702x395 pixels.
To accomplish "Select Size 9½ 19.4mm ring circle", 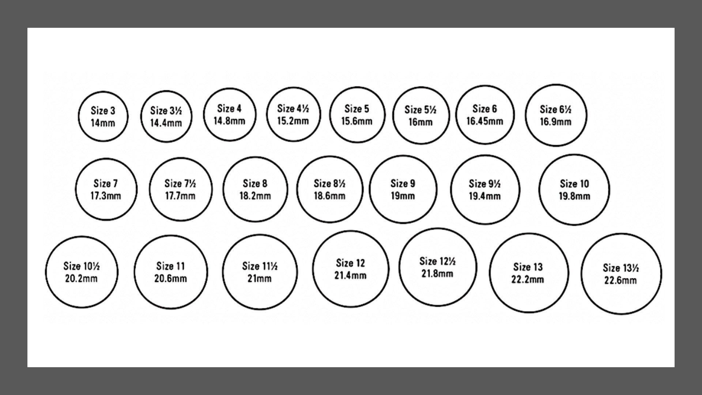I will coord(484,189).
